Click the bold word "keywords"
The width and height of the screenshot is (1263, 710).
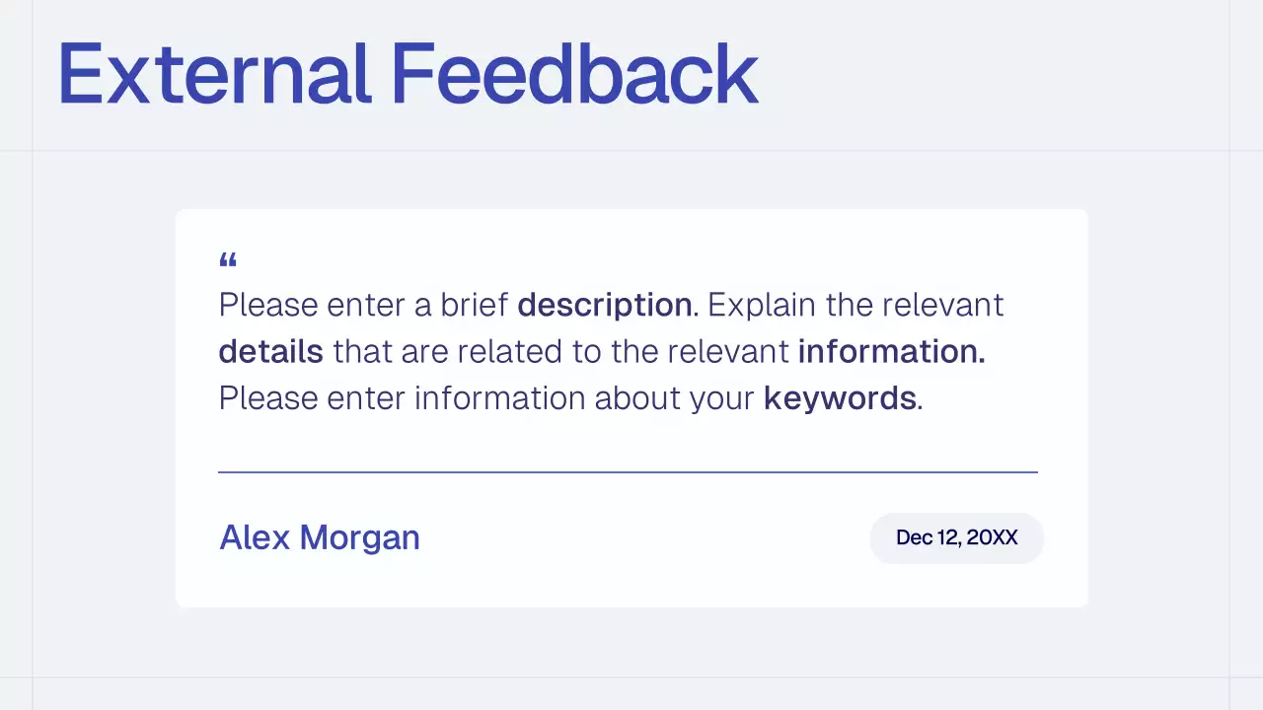tap(840, 398)
